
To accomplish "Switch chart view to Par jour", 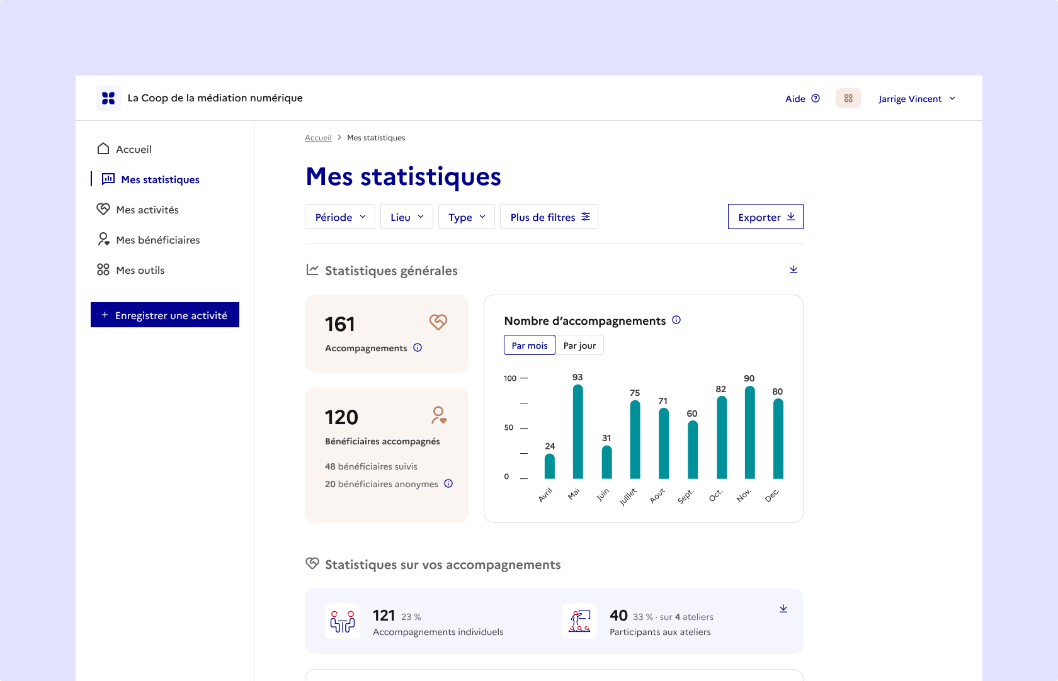I will (x=579, y=346).
